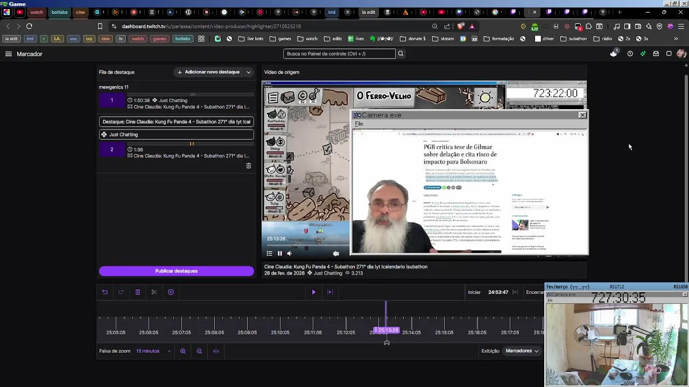689x387 pixels.
Task: Edit the Destaque title input field
Action: pos(177,121)
